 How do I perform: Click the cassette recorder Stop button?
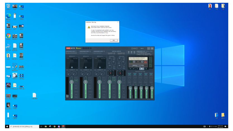coord(142,69)
